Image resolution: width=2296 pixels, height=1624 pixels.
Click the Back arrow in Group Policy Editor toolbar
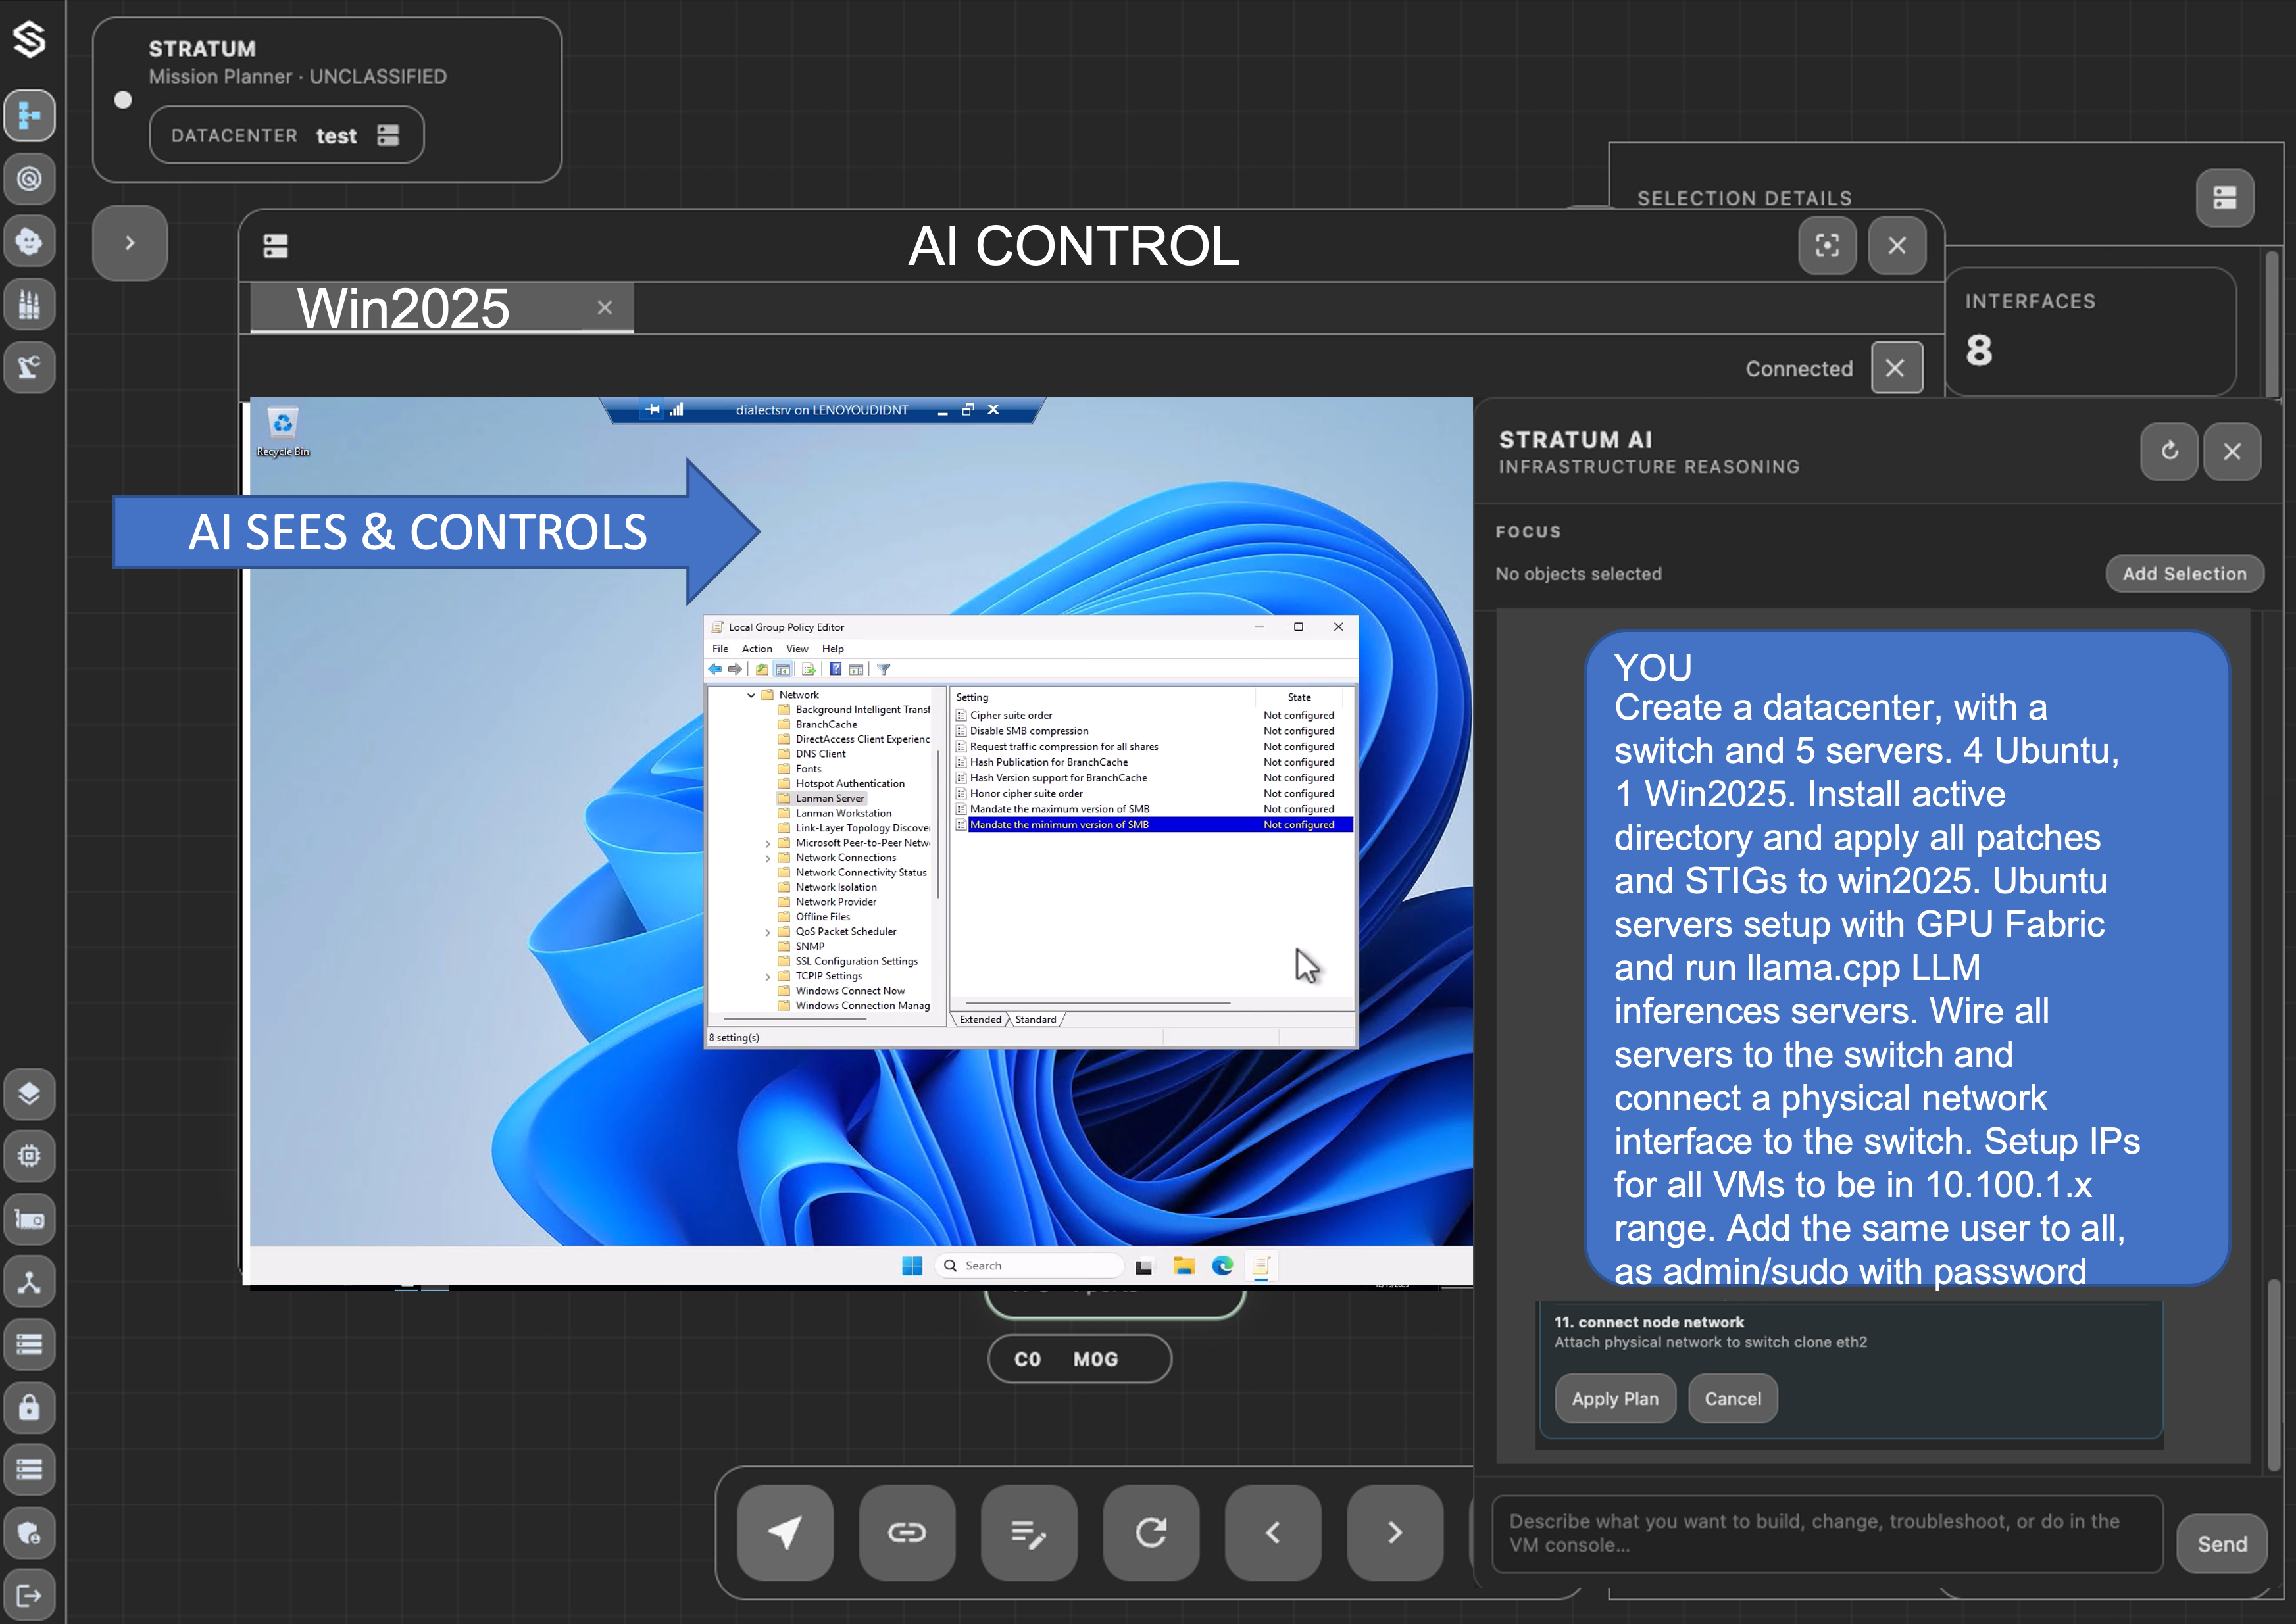coord(715,669)
